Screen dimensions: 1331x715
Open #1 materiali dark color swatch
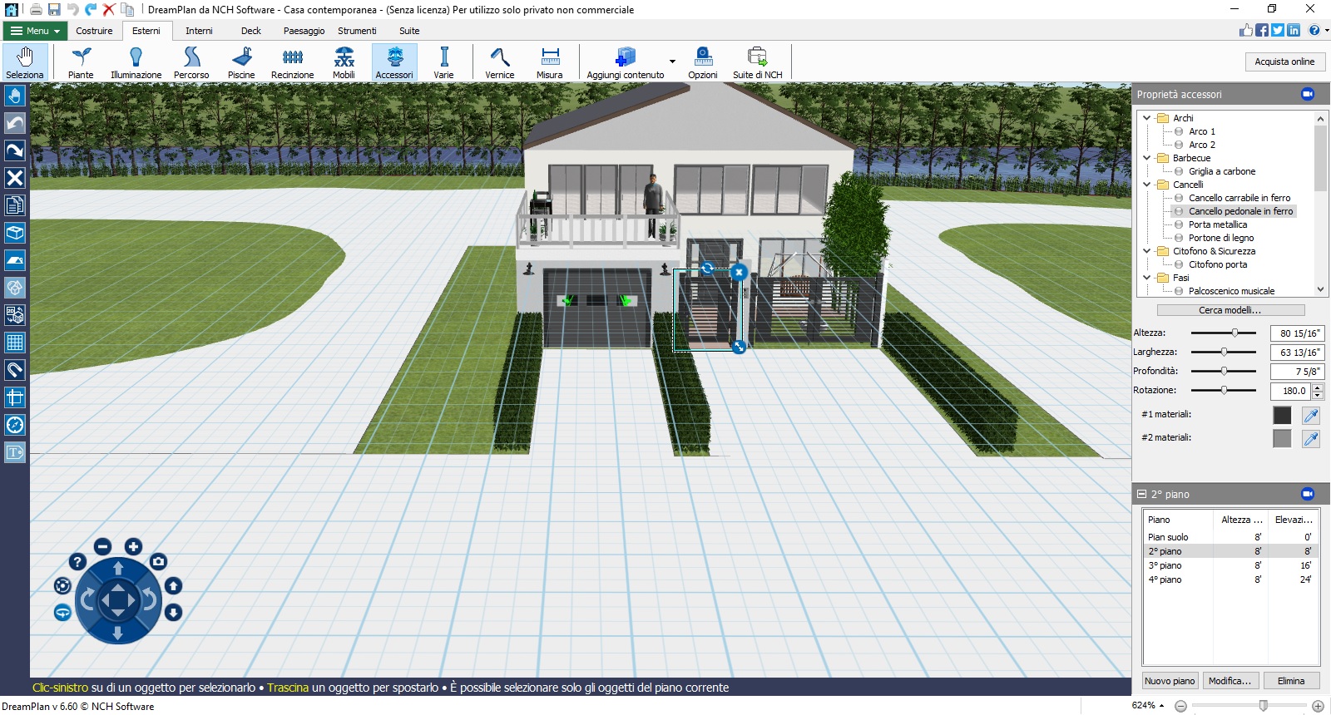click(1282, 415)
